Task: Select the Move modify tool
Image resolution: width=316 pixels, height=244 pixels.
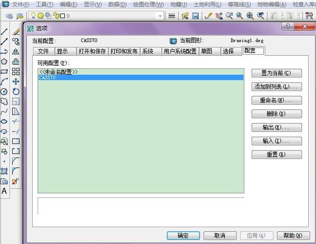Action: click(x=16, y=82)
